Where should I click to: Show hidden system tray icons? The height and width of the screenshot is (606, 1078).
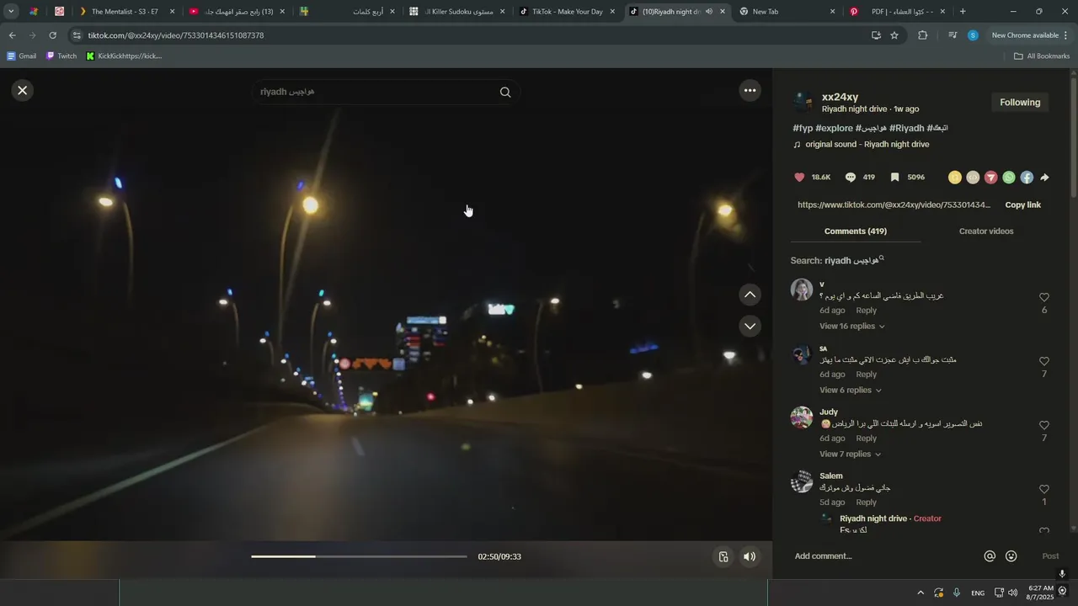click(x=921, y=593)
